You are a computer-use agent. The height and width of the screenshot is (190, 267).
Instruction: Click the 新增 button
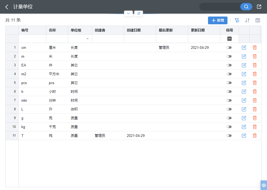coord(218,21)
